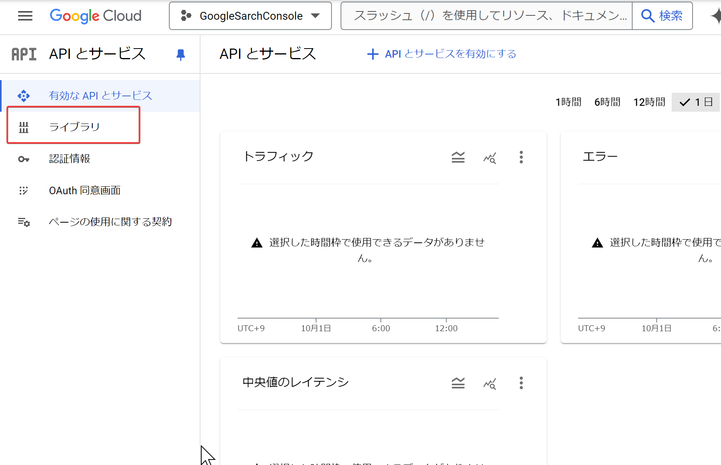Screen dimensions: 721x465
Task: Focus the resource search input field
Action: [x=487, y=16]
